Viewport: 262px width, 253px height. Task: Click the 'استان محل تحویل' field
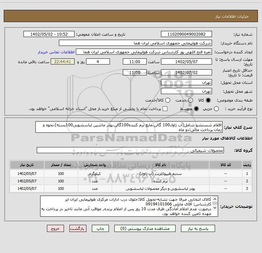click(x=186, y=83)
